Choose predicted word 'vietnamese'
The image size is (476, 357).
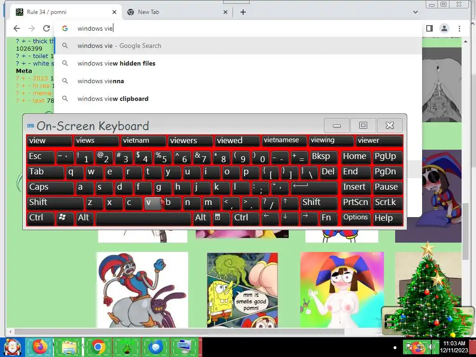tap(284, 141)
